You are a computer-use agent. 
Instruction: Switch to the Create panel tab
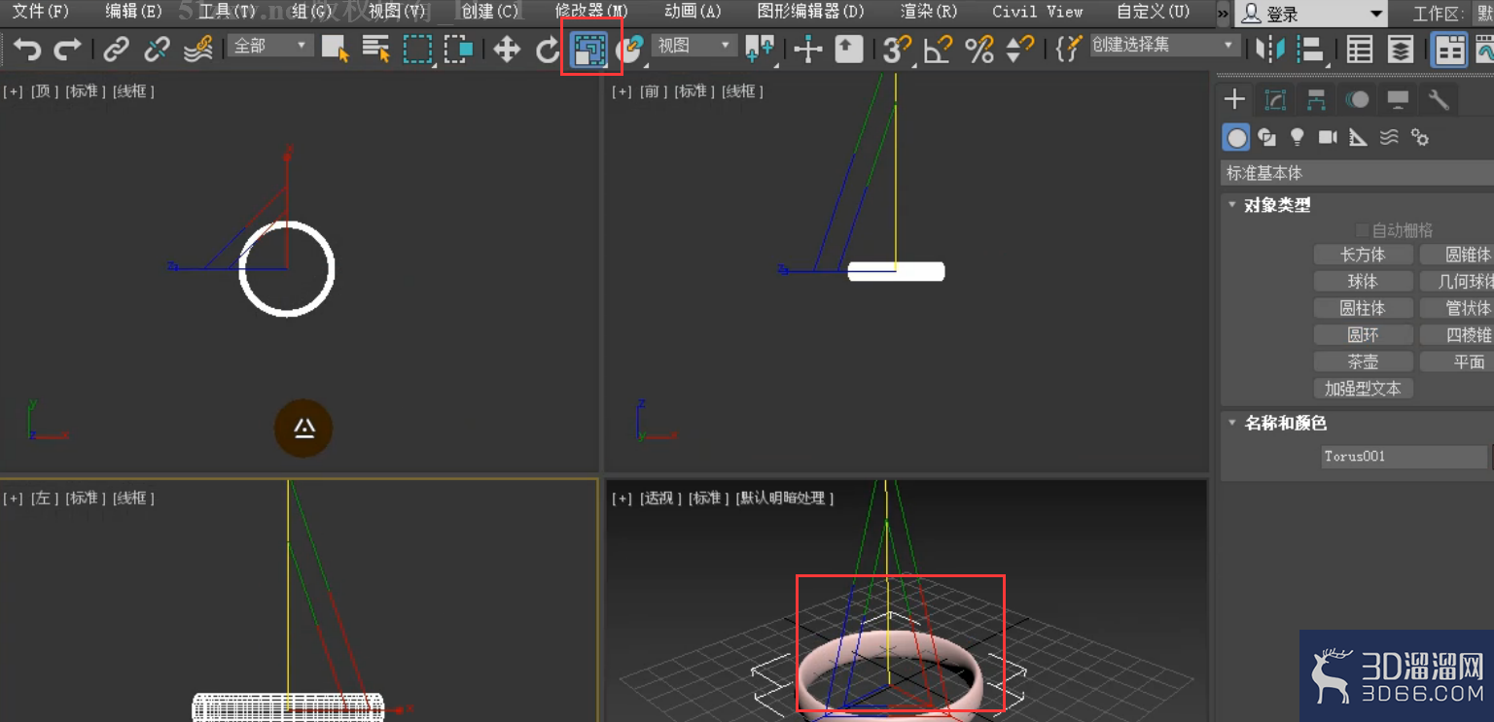click(1234, 99)
